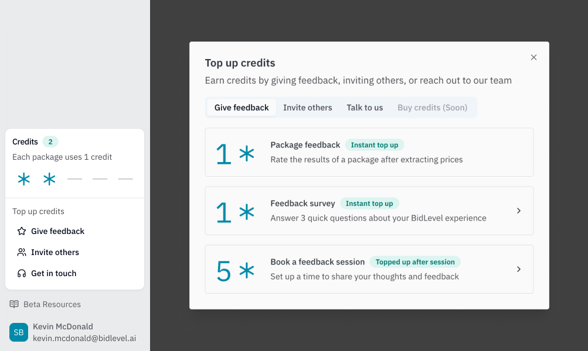Click the people icon next to Invite others
This screenshot has height=351, width=588.
click(20, 252)
